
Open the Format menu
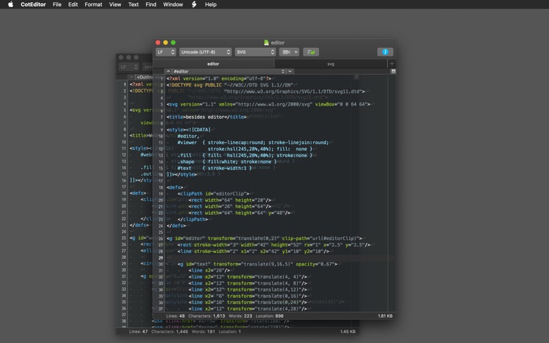[x=93, y=5]
